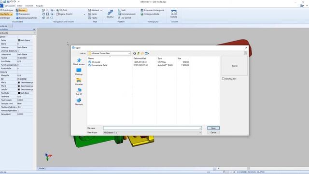Select the Kante measure tool

[x=92, y=14]
